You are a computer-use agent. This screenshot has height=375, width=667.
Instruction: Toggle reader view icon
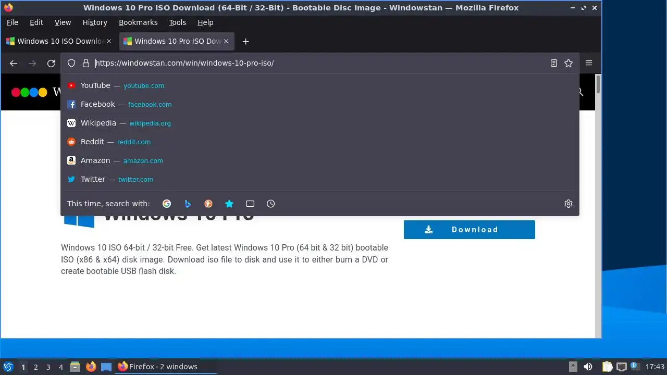(x=554, y=63)
